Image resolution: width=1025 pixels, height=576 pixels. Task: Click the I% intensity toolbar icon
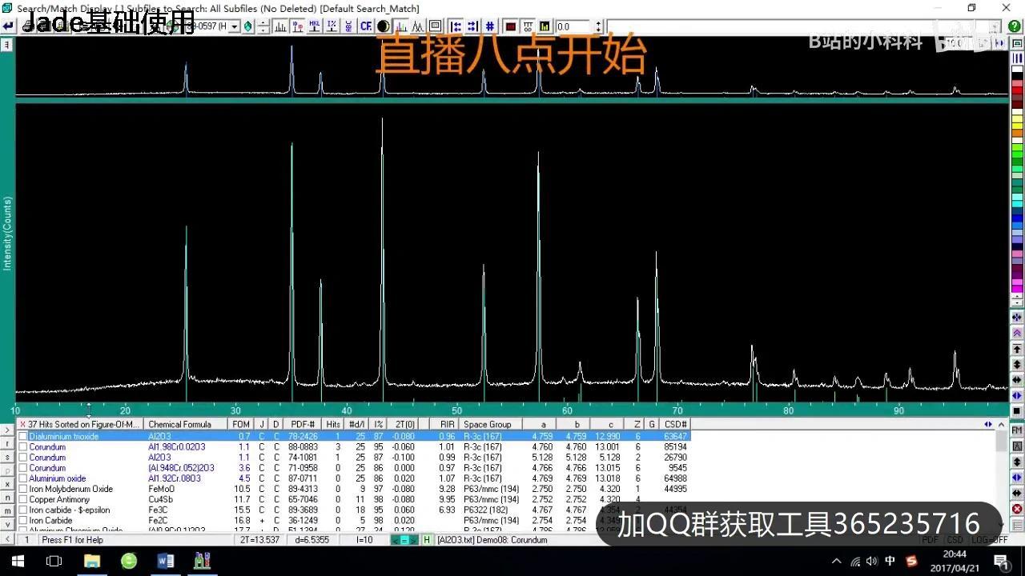coord(330,26)
